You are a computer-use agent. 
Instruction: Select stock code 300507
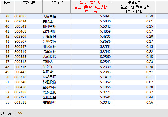pos(20,42)
